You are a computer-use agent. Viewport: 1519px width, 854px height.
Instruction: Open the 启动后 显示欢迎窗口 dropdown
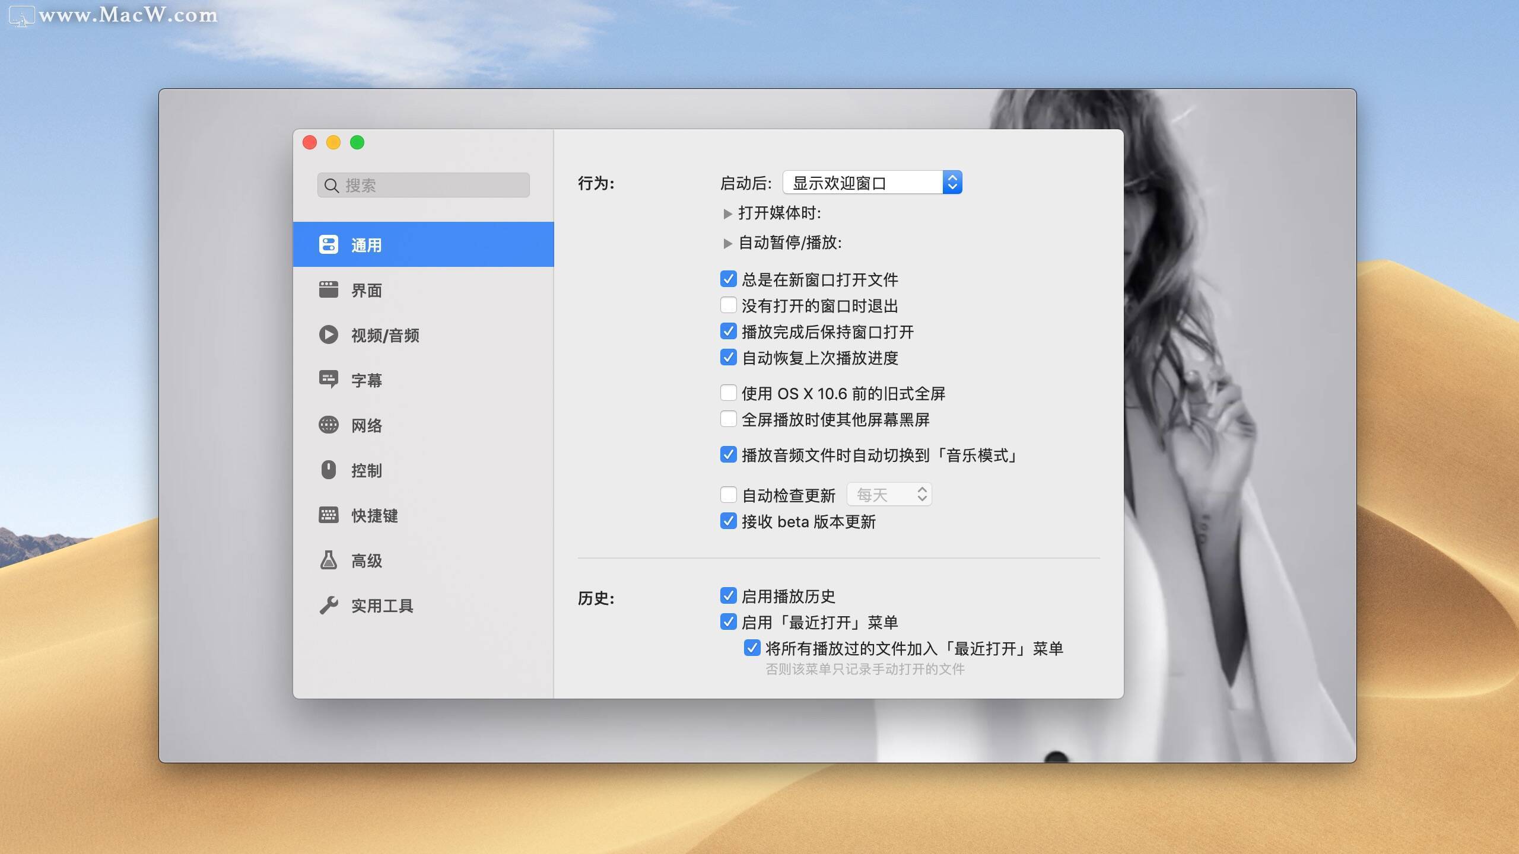pyautogui.click(x=872, y=183)
